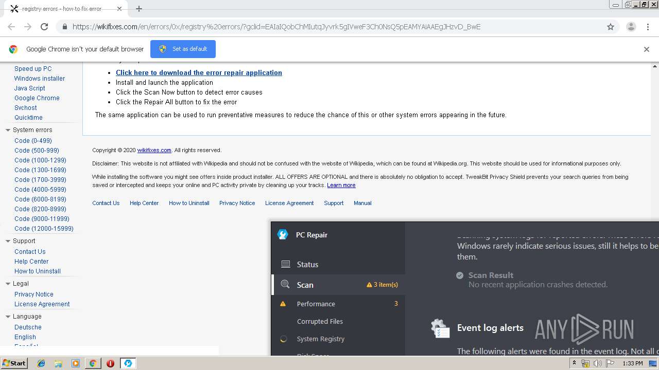The height and width of the screenshot is (370, 659).
Task: Click the System Registry spinner icon
Action: pyautogui.click(x=283, y=339)
